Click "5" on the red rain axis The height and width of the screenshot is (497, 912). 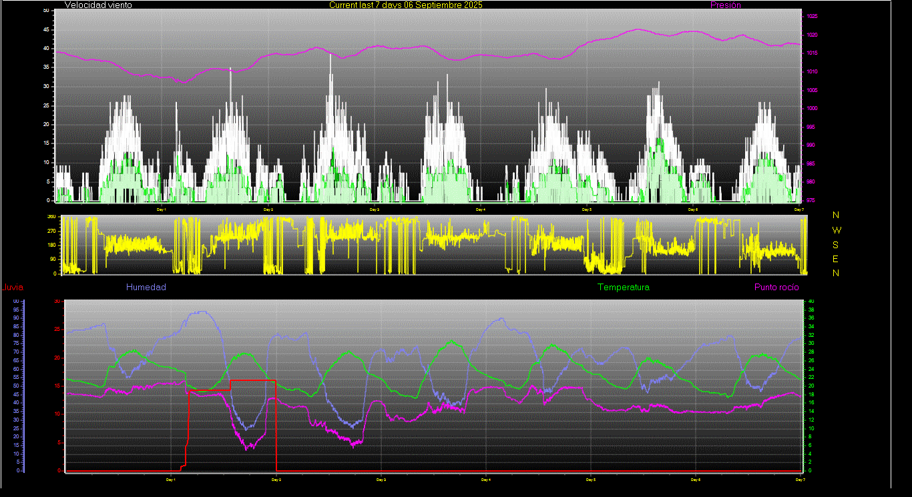pos(59,442)
